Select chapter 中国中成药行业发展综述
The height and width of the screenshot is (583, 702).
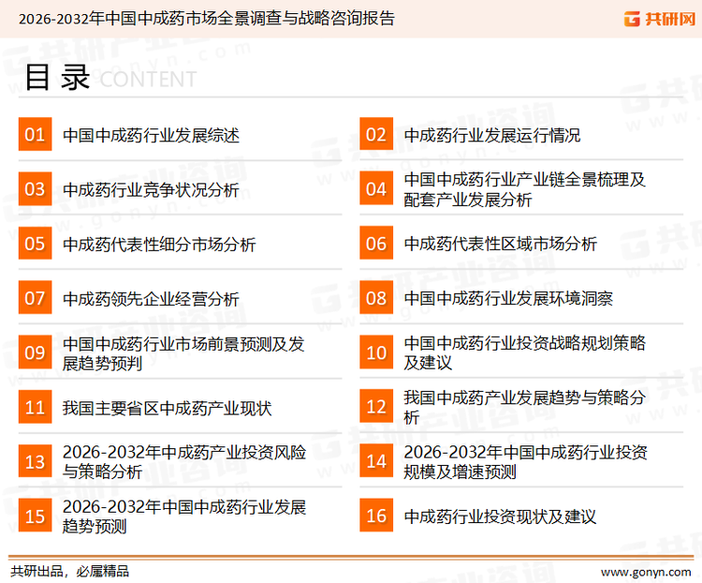tap(151, 135)
